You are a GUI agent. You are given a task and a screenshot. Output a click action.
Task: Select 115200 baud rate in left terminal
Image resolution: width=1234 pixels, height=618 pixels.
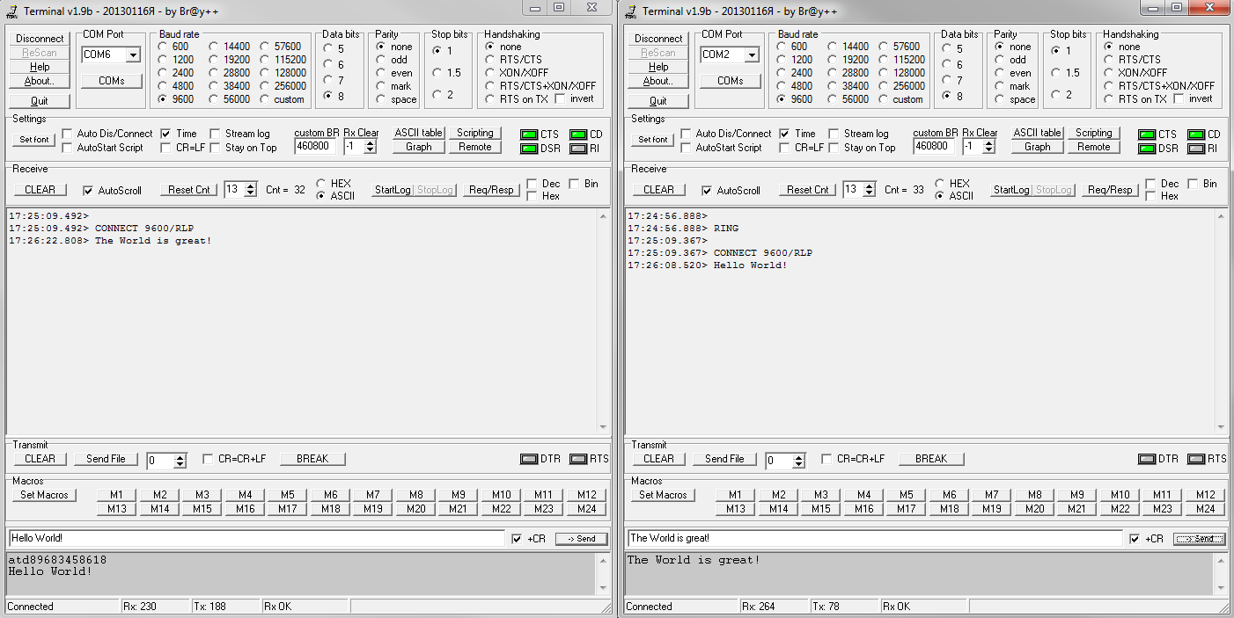267,60
